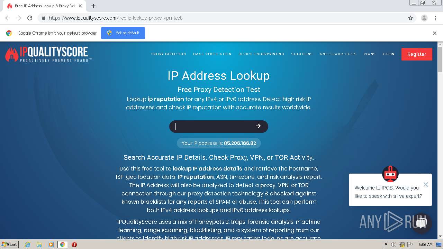Click the IPQualityScore logo

click(48, 54)
